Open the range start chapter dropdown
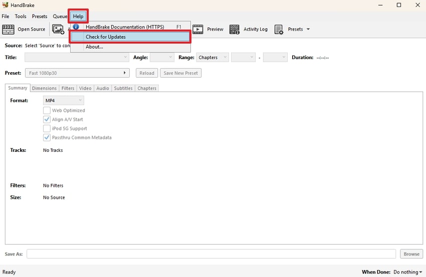The width and height of the screenshot is (426, 277). (243, 57)
